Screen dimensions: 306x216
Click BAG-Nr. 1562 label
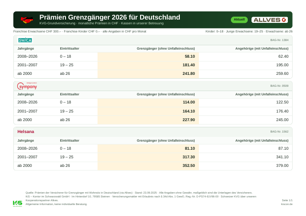tap(279, 132)
